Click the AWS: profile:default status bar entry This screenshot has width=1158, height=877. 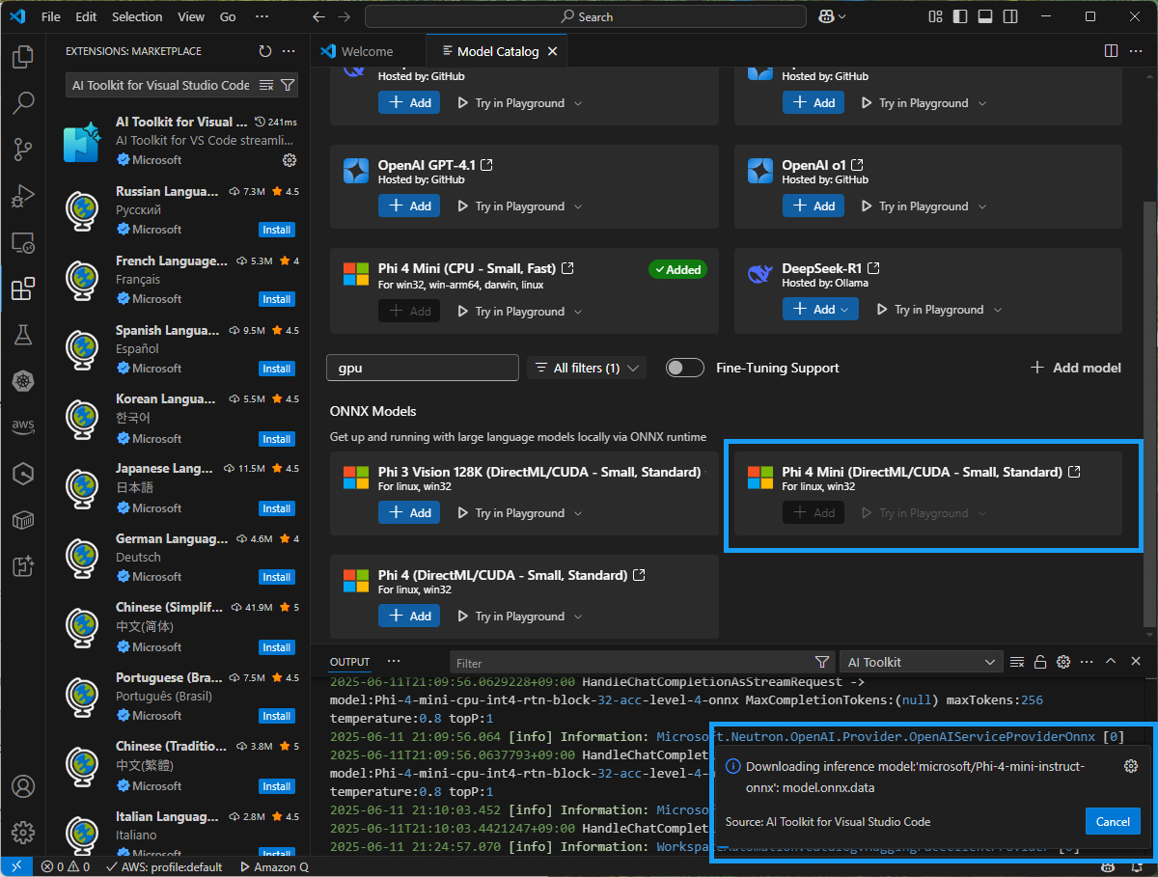tap(166, 866)
